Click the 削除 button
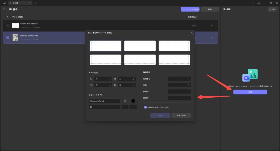 point(210,9)
